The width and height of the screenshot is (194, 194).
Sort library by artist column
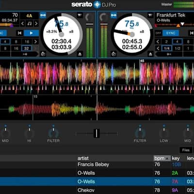pos(115,158)
